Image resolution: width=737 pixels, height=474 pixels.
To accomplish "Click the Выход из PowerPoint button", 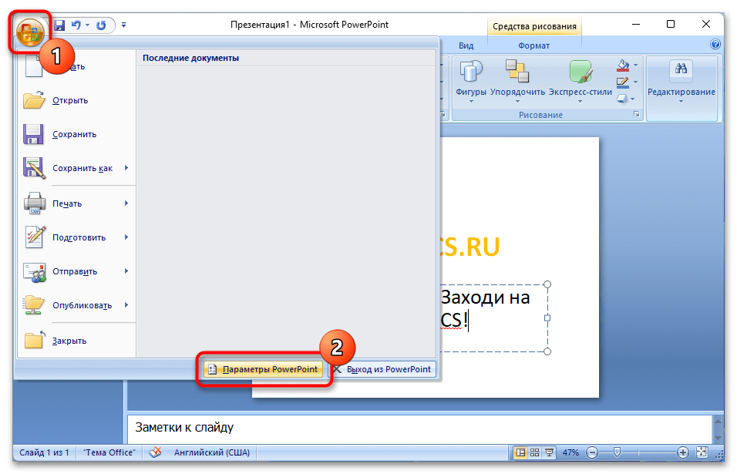I will (383, 370).
